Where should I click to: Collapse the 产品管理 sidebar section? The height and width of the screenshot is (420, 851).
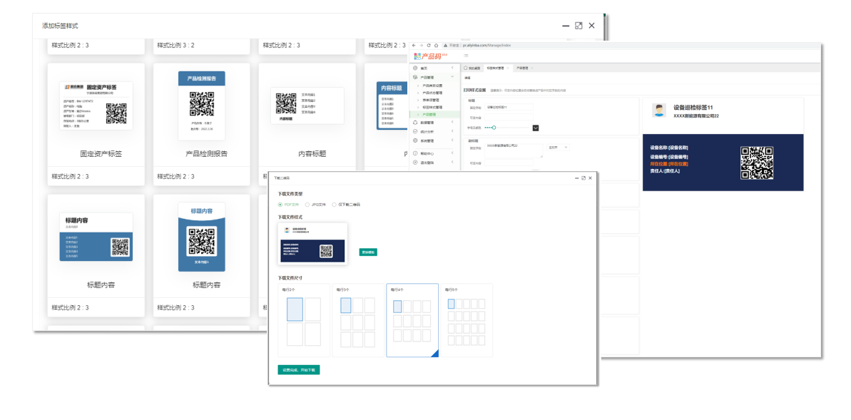pyautogui.click(x=452, y=76)
